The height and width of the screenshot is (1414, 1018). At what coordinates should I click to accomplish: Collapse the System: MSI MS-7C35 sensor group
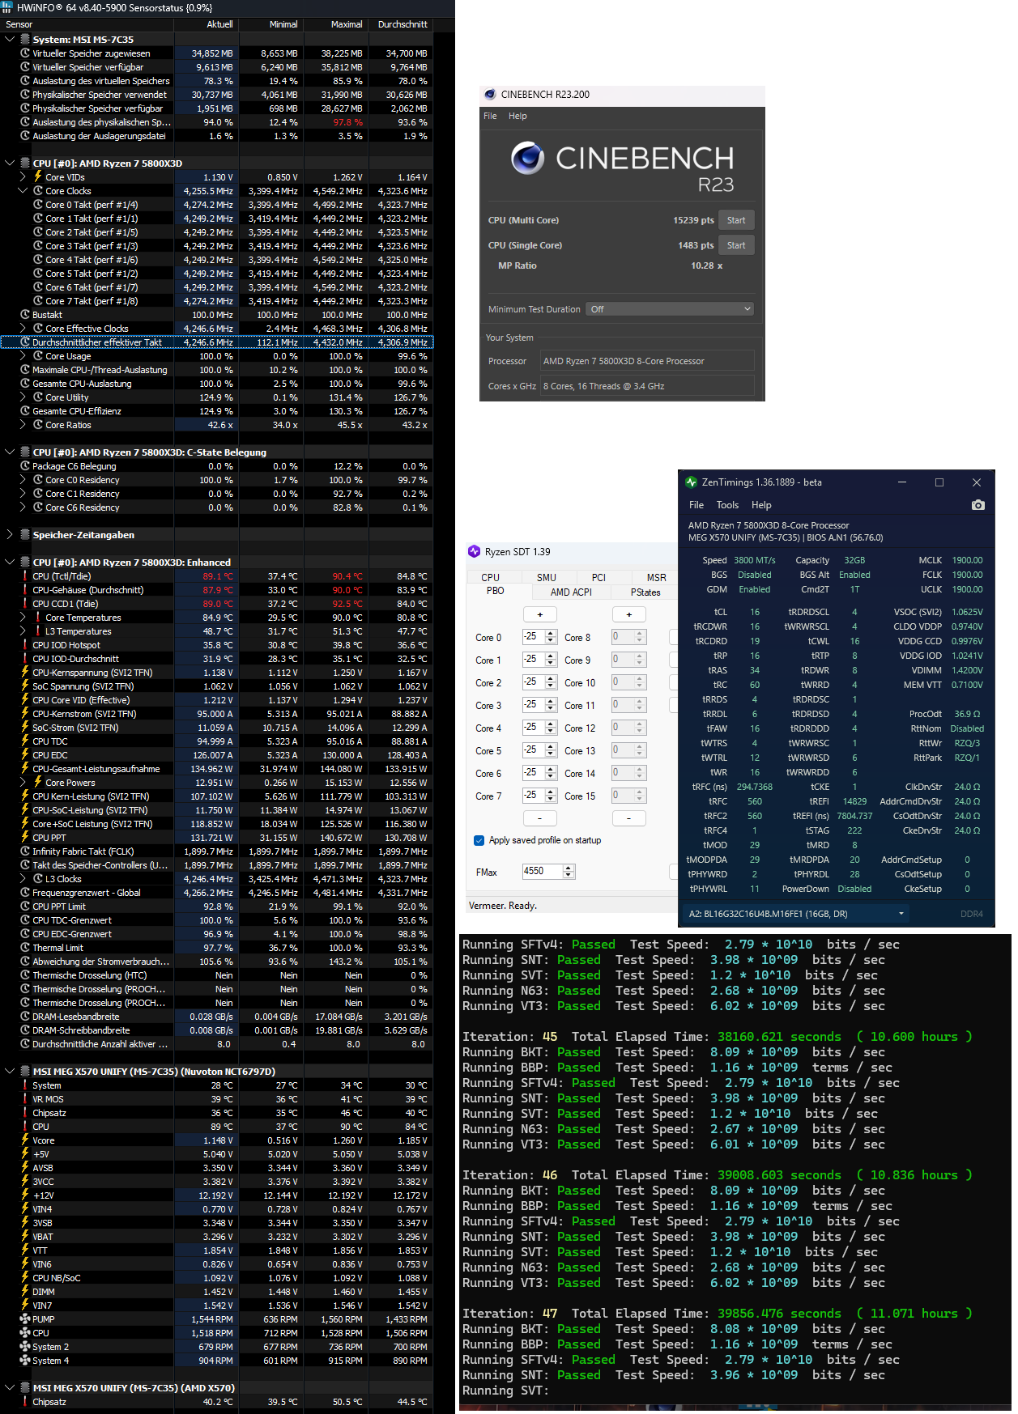(x=10, y=40)
